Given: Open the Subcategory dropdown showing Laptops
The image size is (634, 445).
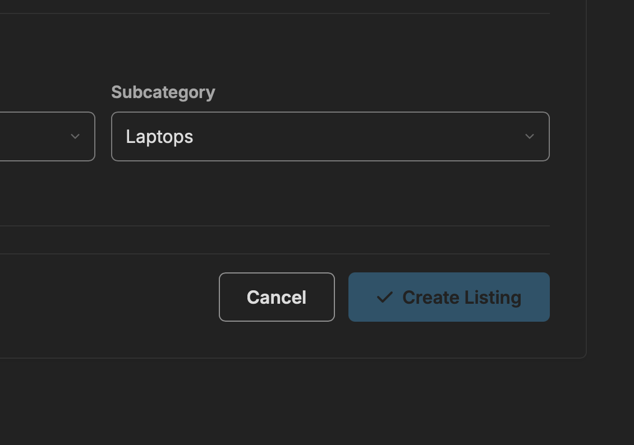Looking at the screenshot, I should (x=330, y=136).
